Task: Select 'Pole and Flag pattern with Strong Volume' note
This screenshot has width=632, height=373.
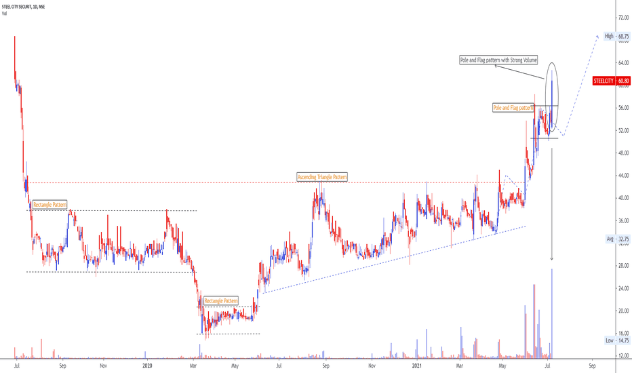Action: tap(498, 60)
